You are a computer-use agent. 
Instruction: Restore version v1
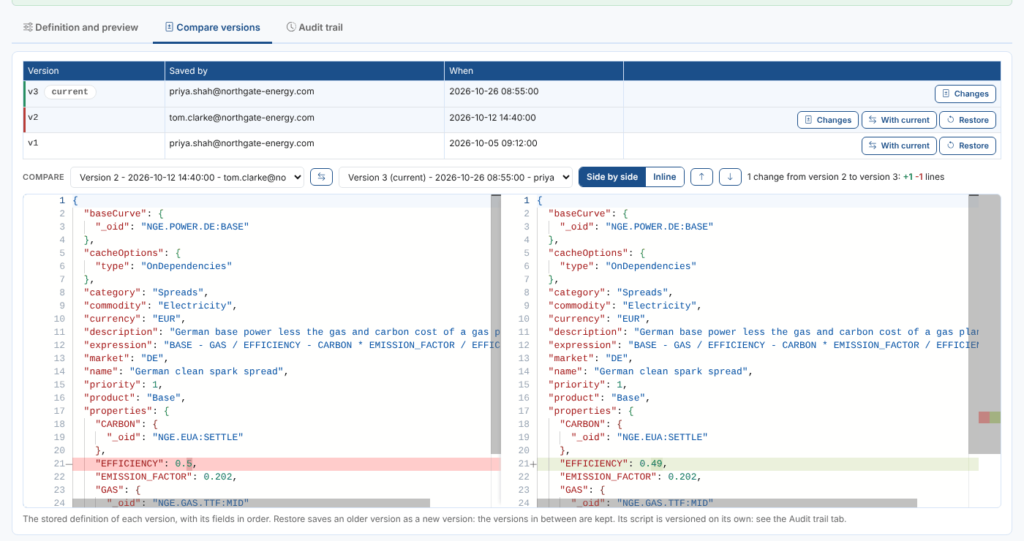[x=968, y=145]
